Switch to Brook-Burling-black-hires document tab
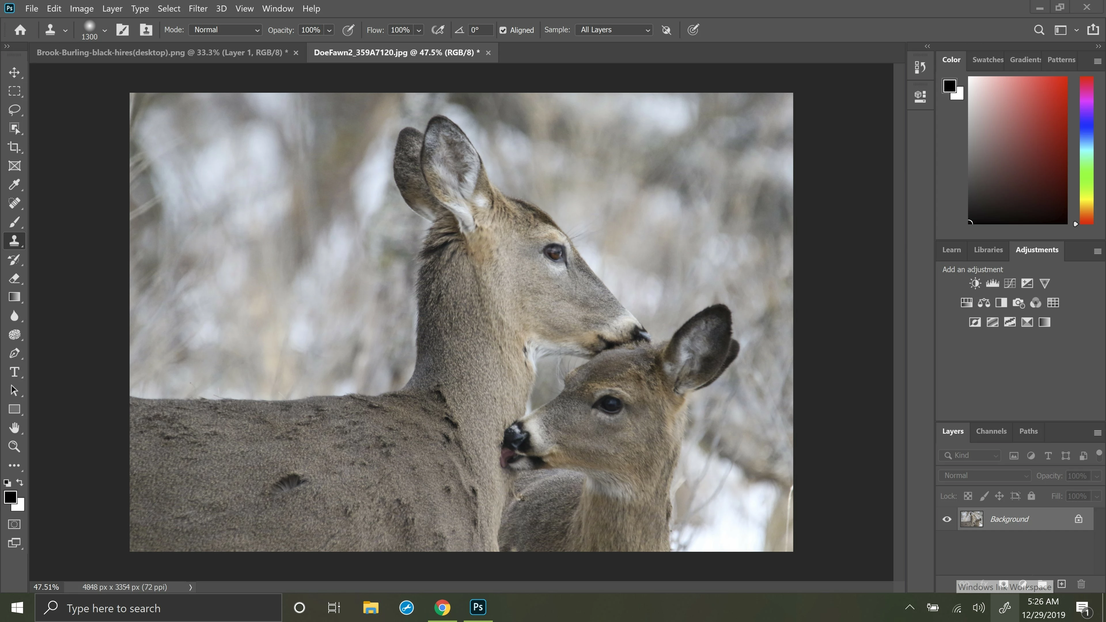Image resolution: width=1106 pixels, height=622 pixels. (162, 52)
